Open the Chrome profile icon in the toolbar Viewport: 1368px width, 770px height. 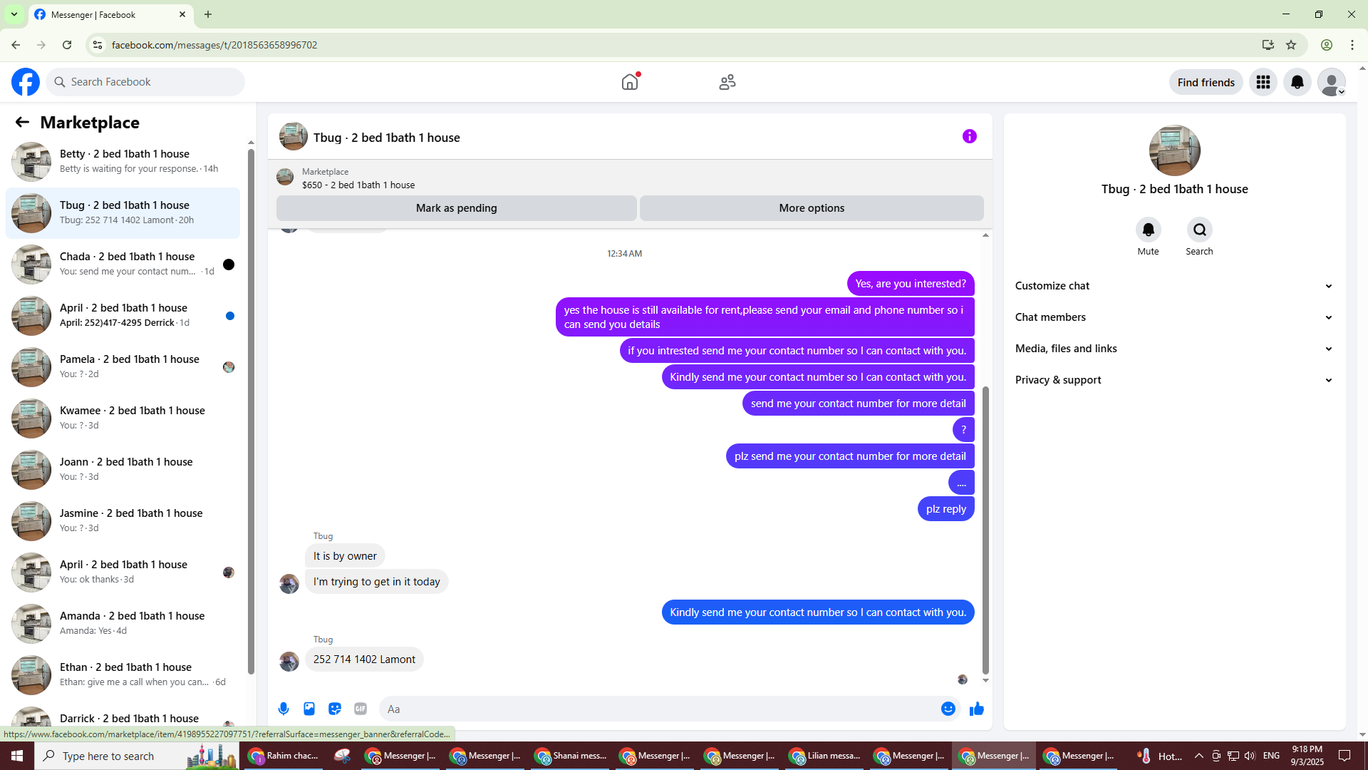1327,45
